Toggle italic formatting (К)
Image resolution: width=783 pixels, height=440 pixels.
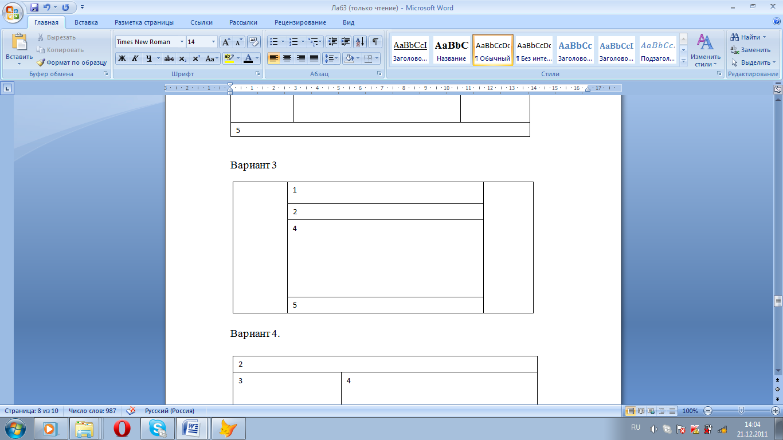135,58
